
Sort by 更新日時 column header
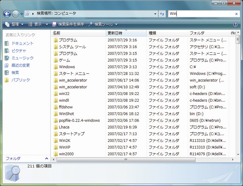[126, 33]
